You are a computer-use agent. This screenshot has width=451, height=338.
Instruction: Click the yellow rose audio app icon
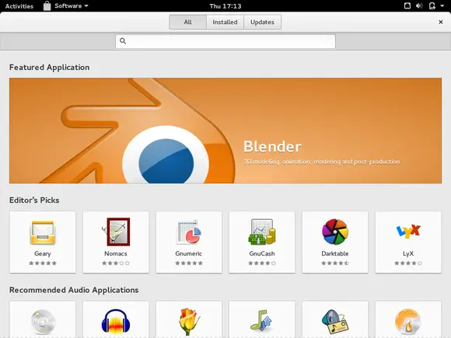coord(189,322)
